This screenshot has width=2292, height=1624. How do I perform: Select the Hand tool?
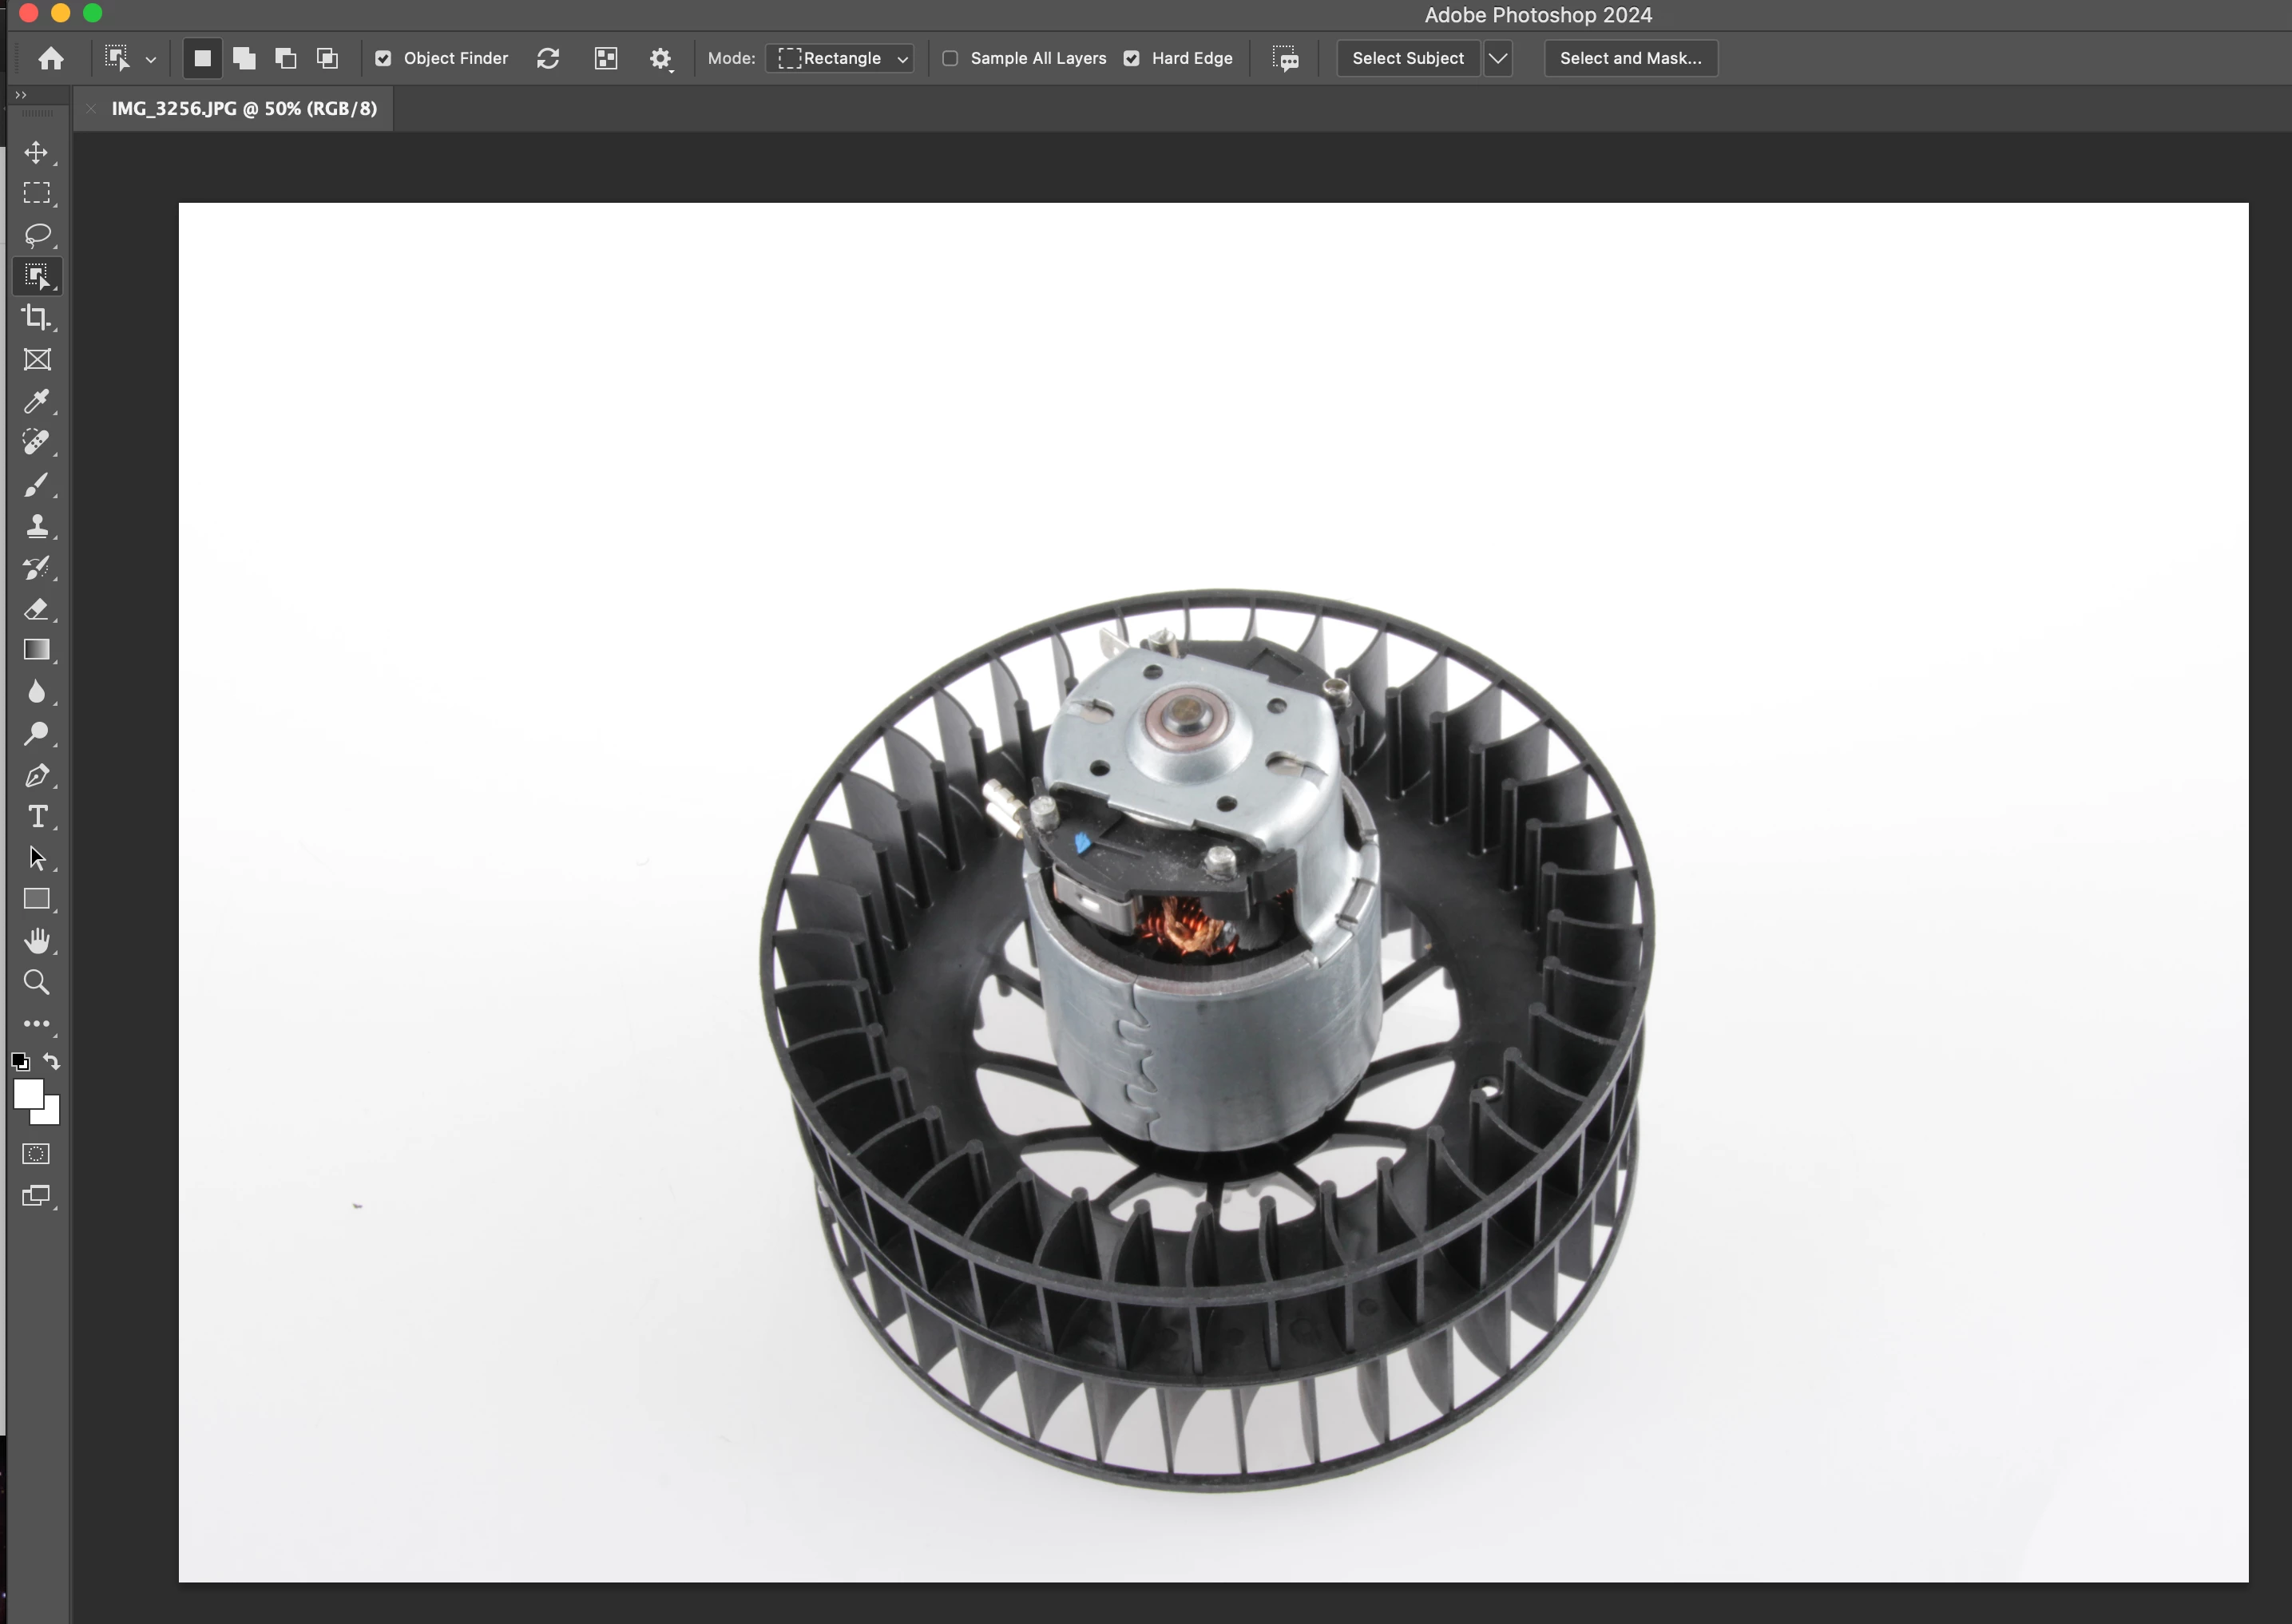coord(37,941)
